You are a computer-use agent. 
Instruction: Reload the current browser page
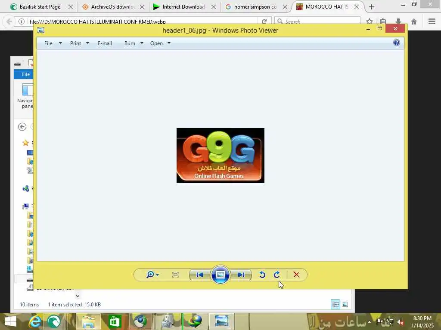click(264, 21)
